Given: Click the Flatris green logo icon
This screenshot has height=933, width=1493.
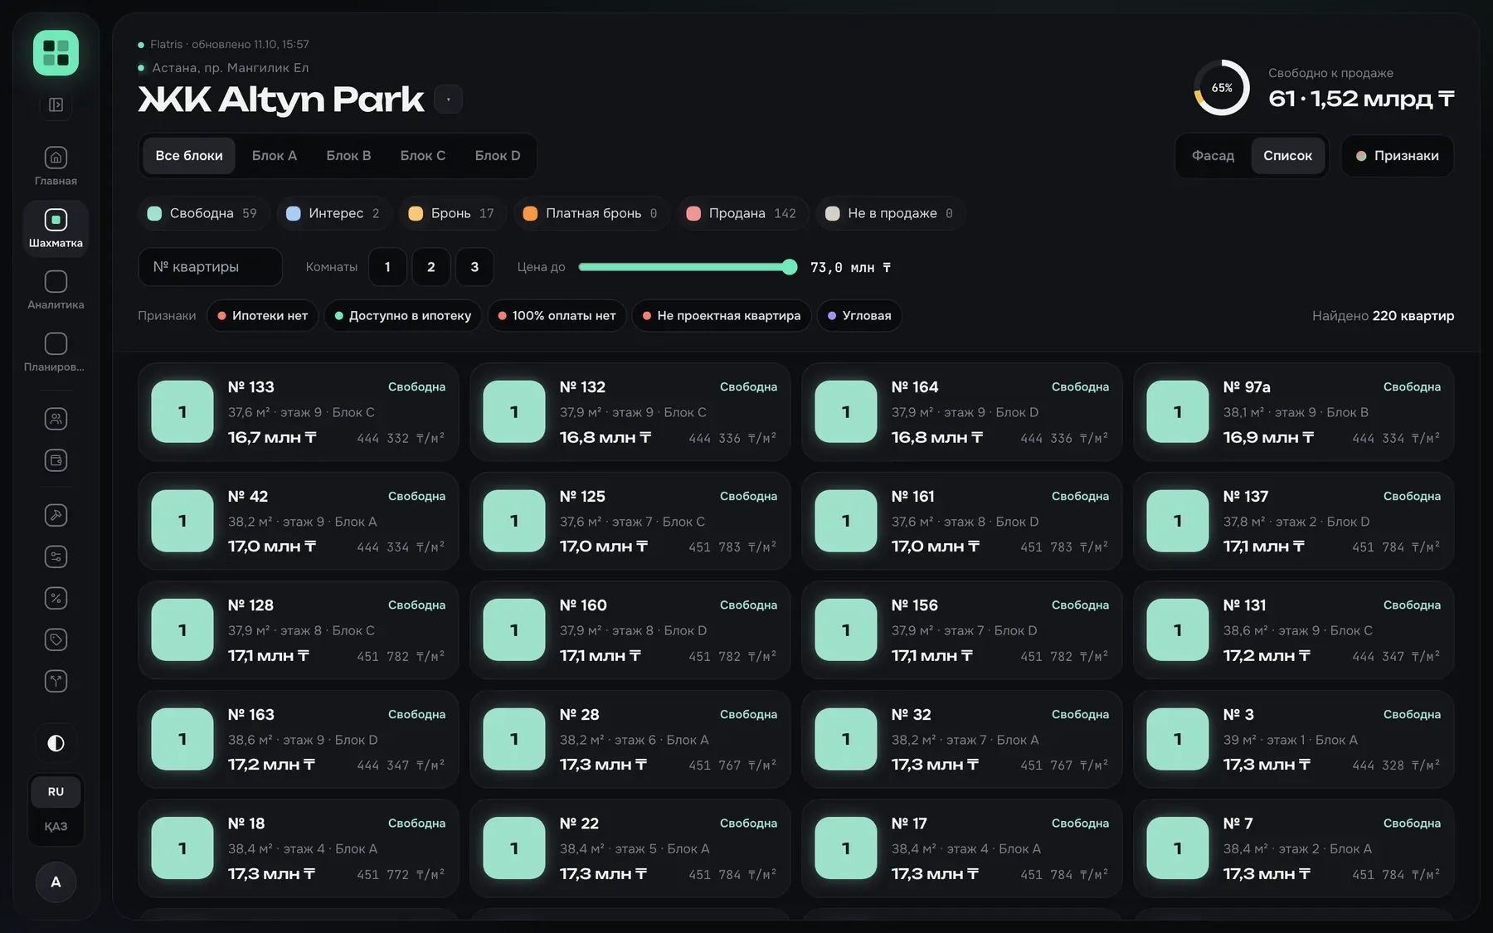Looking at the screenshot, I should [x=56, y=53].
